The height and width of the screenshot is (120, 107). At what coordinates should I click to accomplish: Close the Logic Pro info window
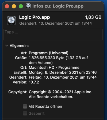[x=7, y=6]
